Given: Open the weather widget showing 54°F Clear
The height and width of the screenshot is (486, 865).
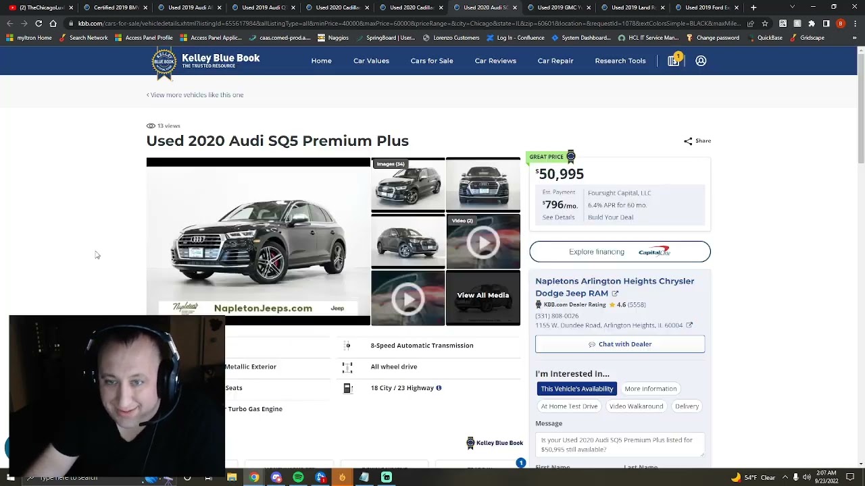Looking at the screenshot, I should pos(753,477).
